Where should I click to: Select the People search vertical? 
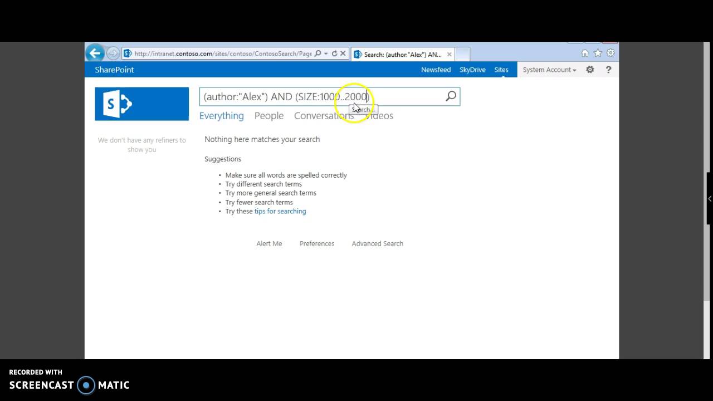click(269, 116)
